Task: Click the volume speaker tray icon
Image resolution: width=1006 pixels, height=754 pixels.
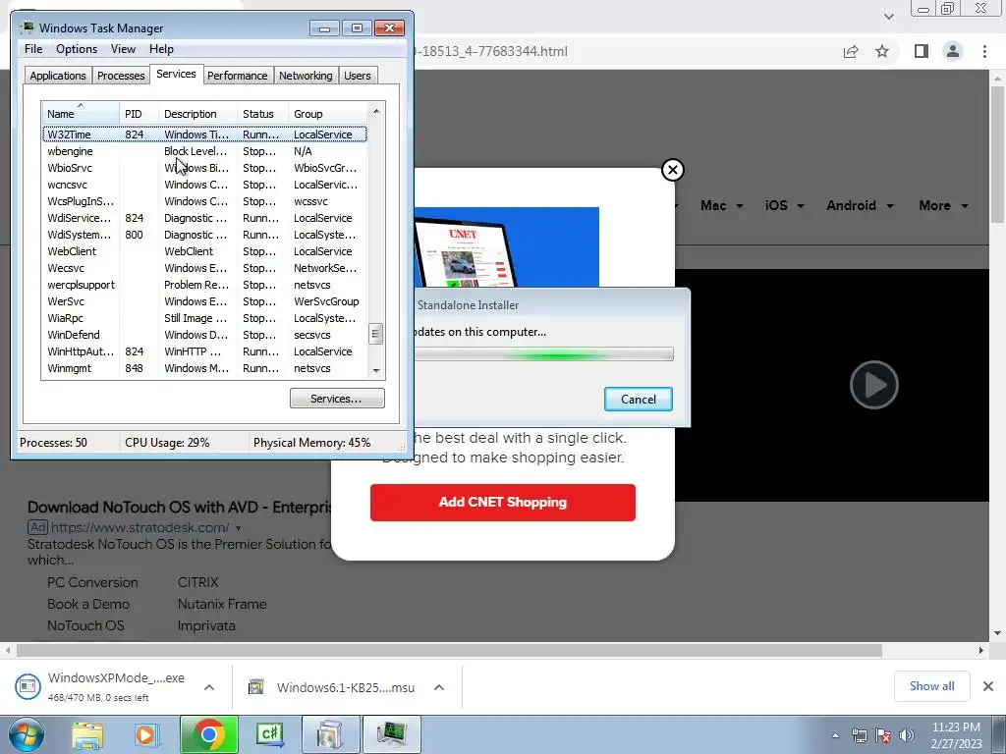Action: point(907,735)
